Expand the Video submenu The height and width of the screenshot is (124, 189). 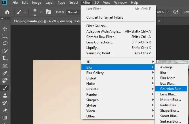click(x=119, y=111)
